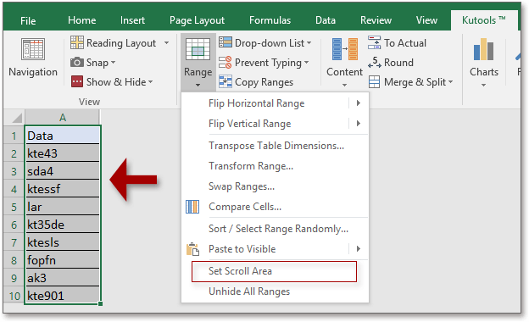Expand the Range dropdown arrow
529x322 pixels.
(x=198, y=85)
